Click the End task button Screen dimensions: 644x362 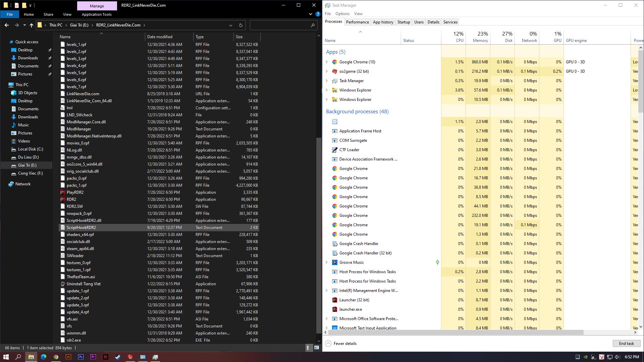click(x=626, y=344)
